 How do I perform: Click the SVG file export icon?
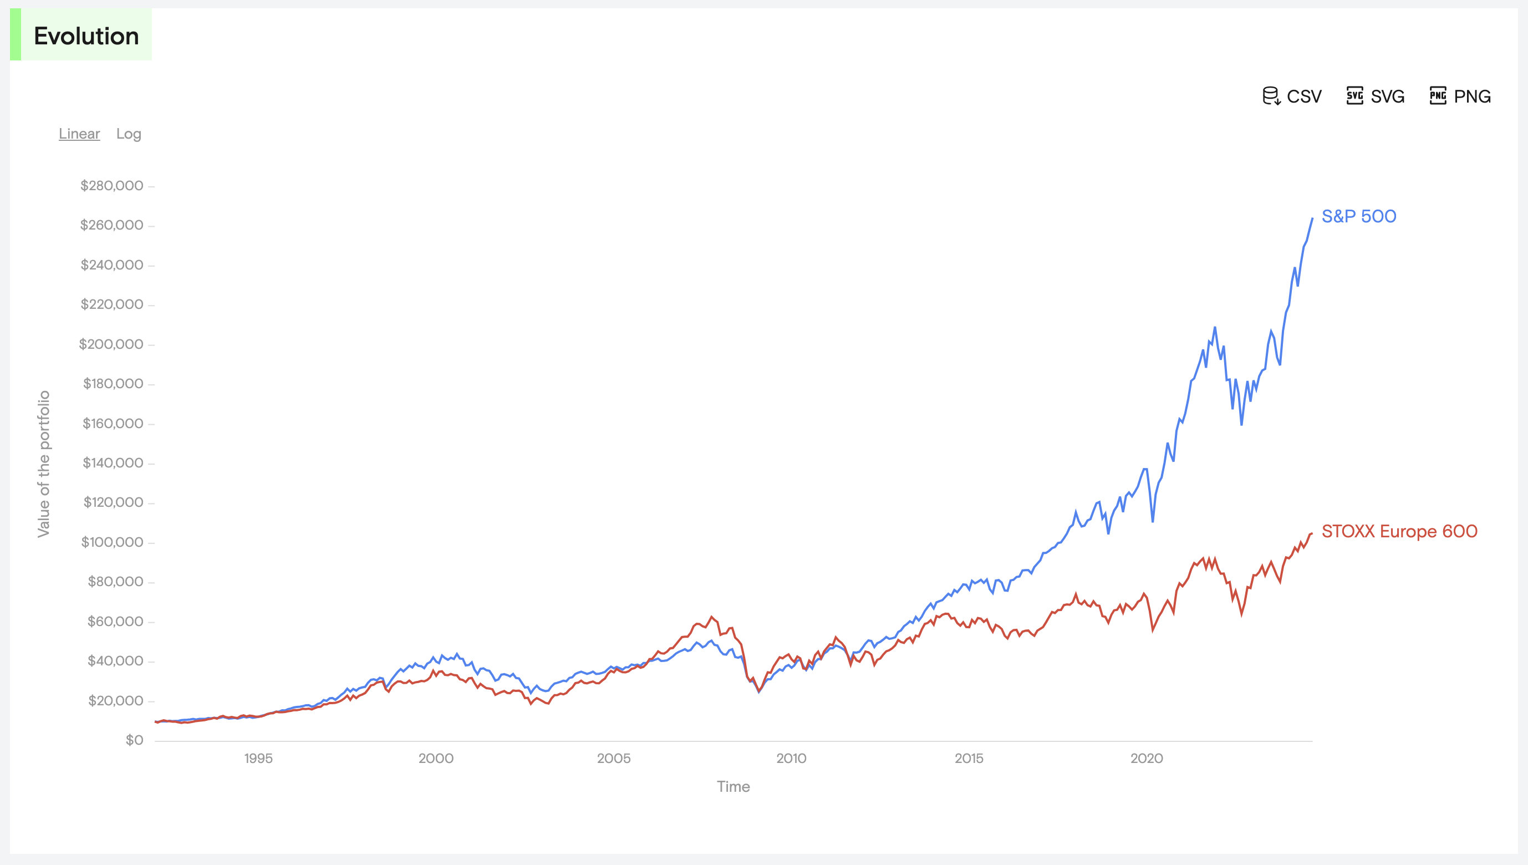point(1354,95)
